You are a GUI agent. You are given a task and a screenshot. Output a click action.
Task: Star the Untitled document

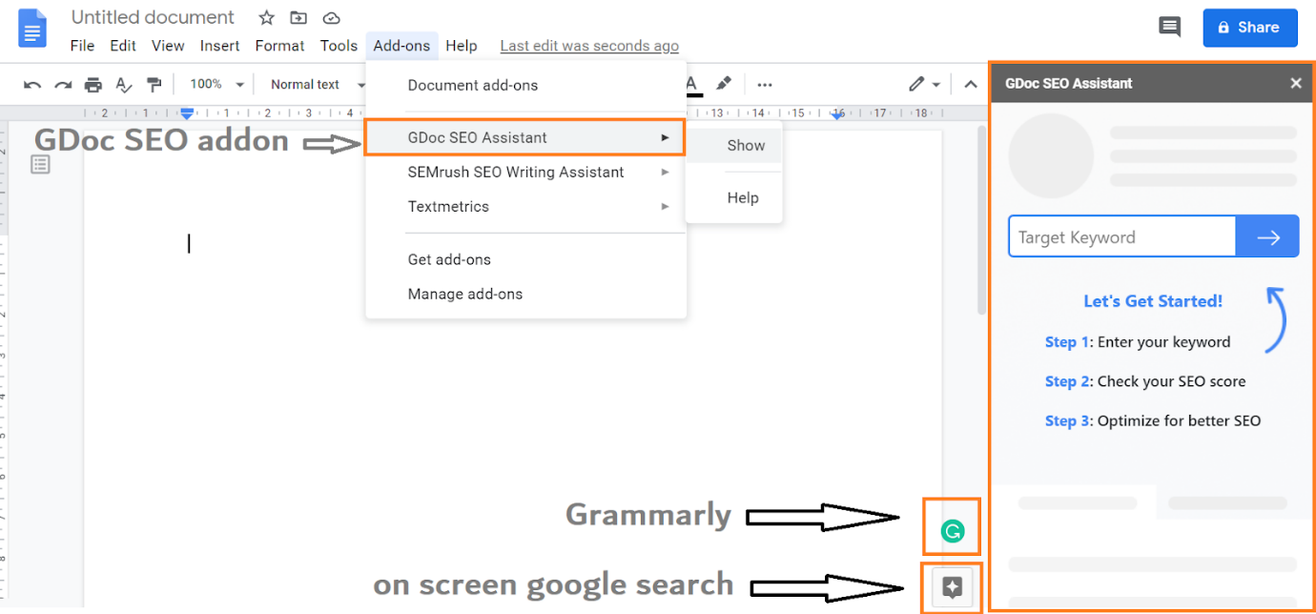point(267,17)
